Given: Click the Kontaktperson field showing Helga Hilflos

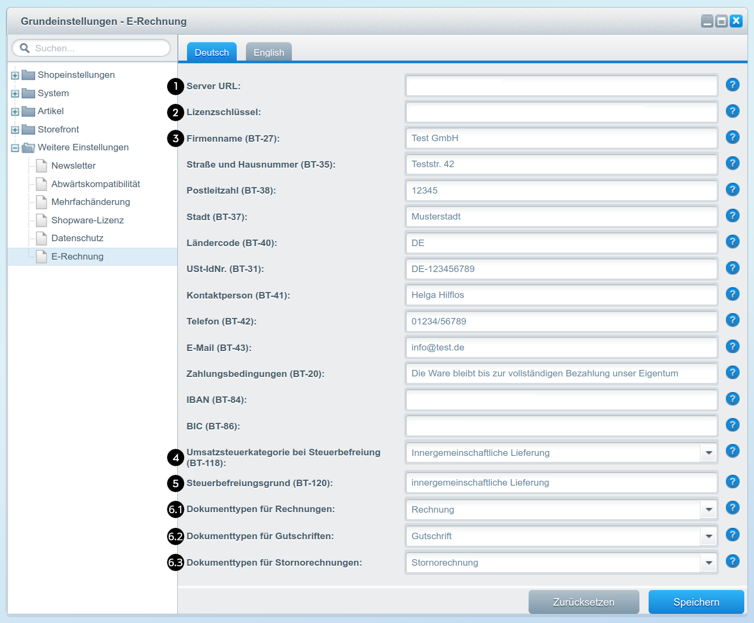Looking at the screenshot, I should coord(562,295).
